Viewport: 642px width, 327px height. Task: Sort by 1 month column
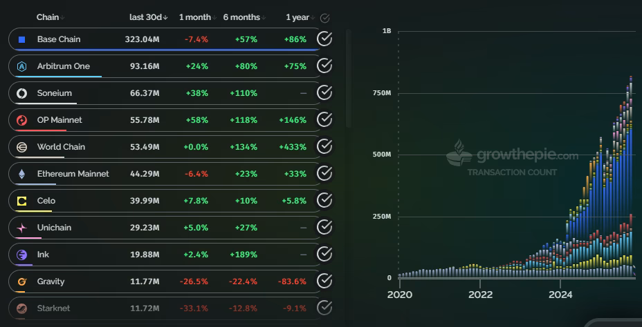(198, 17)
